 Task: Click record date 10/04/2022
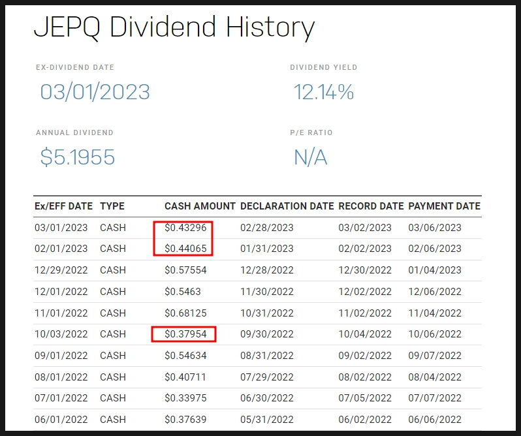[x=365, y=334]
